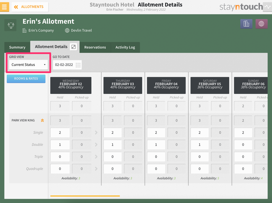Open the travel agent globe icon button
This screenshot has width=272, height=203.
tap(261, 24)
